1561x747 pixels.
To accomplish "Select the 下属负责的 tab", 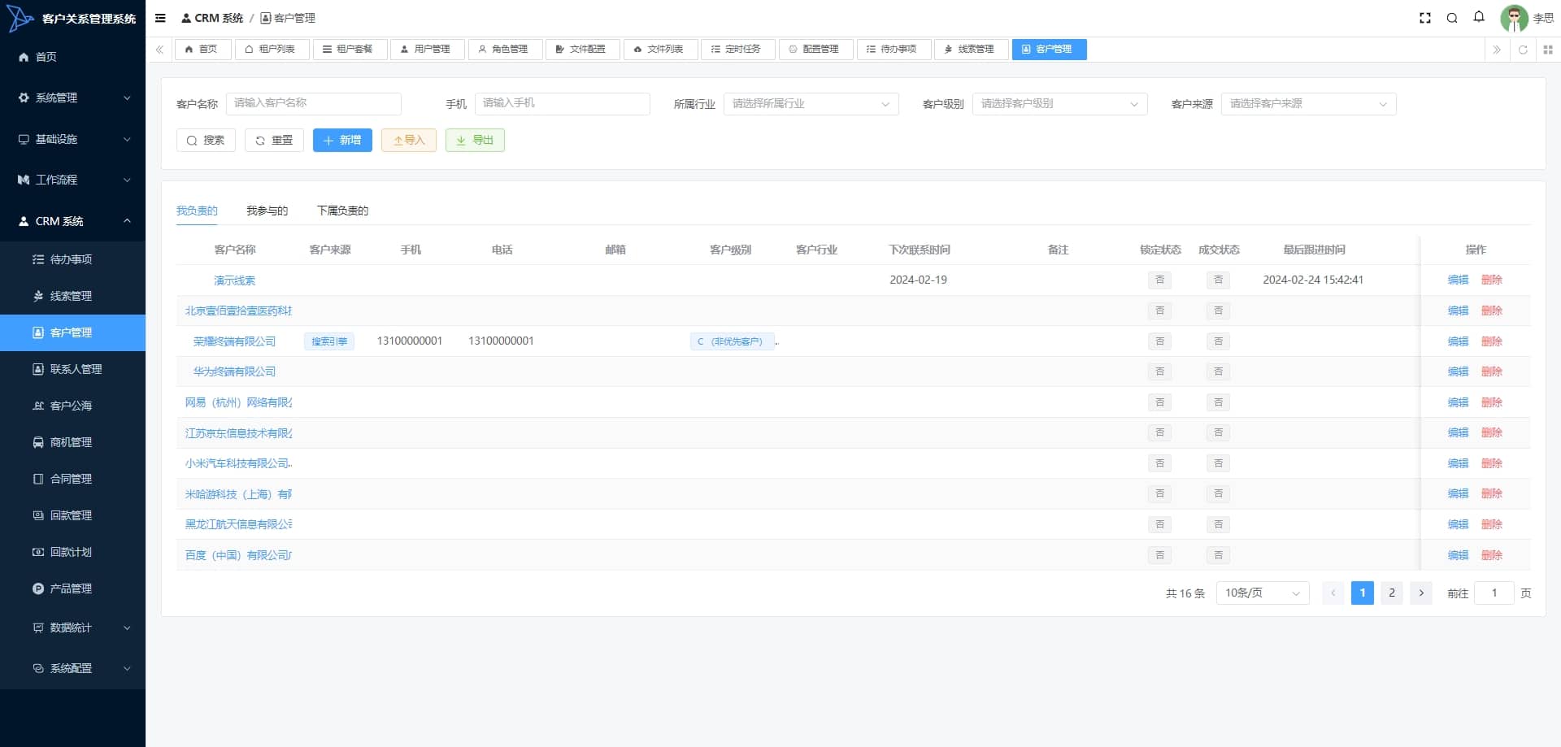I will point(342,211).
